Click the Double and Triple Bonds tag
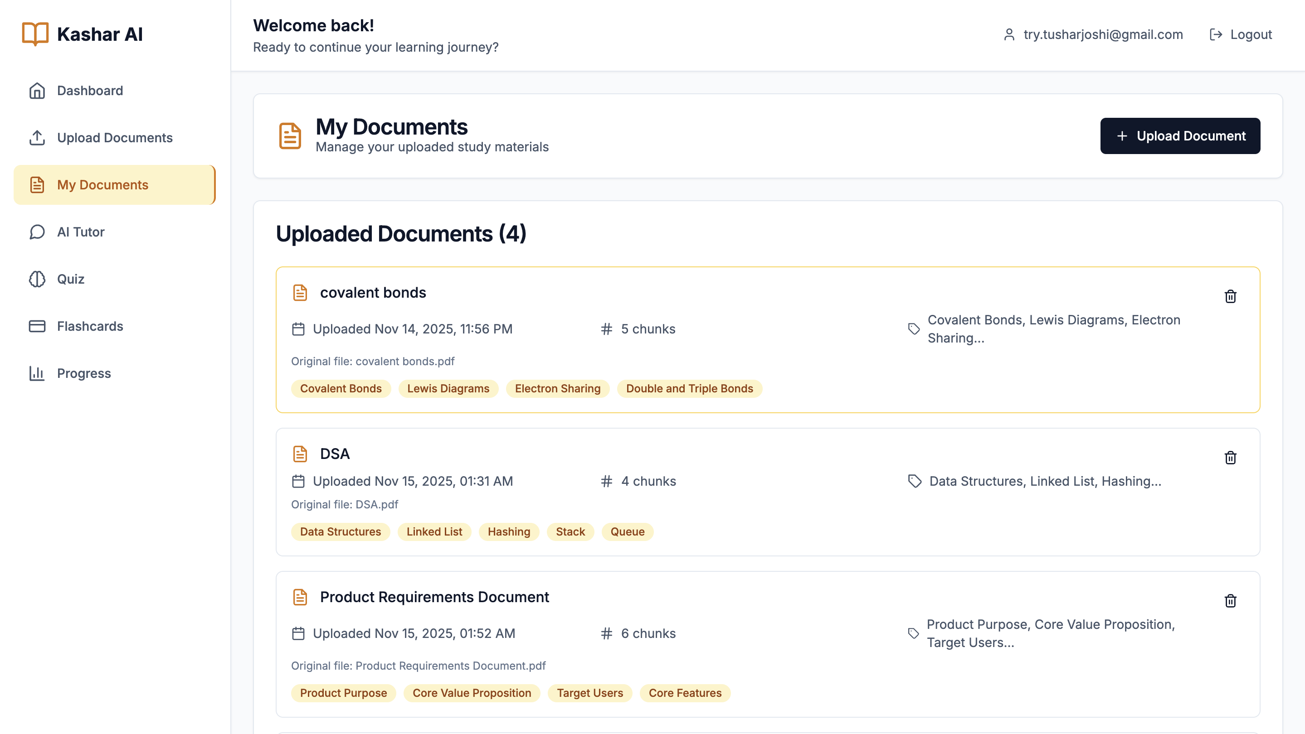Viewport: 1305px width, 734px height. 690,389
